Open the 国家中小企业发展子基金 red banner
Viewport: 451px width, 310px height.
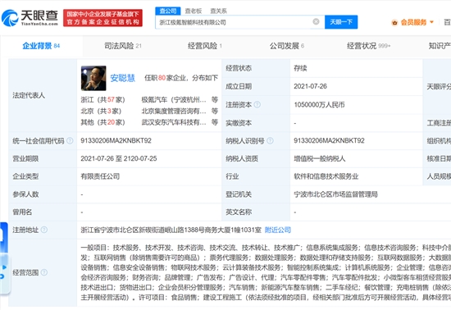point(102,18)
